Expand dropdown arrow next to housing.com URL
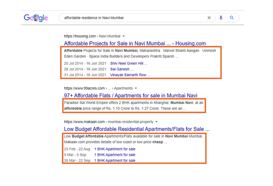273x186 pixels. click(x=123, y=36)
